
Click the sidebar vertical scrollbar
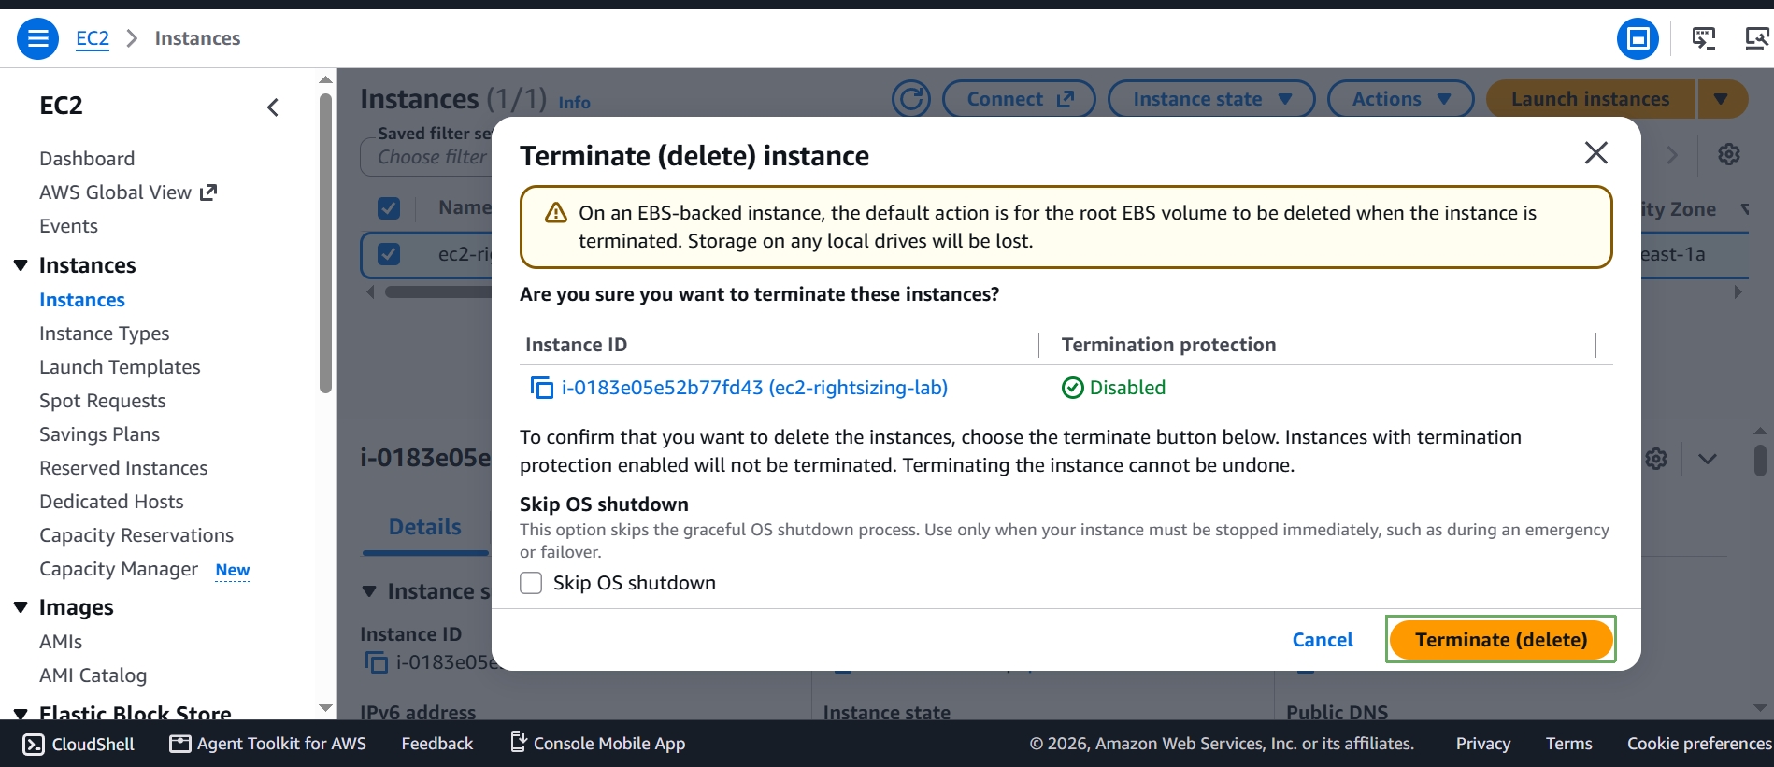(325, 243)
